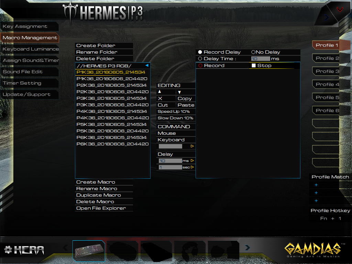This screenshot has height=264, width=352.
Task: Show previous devices with left arrow
Action: click(65, 247)
